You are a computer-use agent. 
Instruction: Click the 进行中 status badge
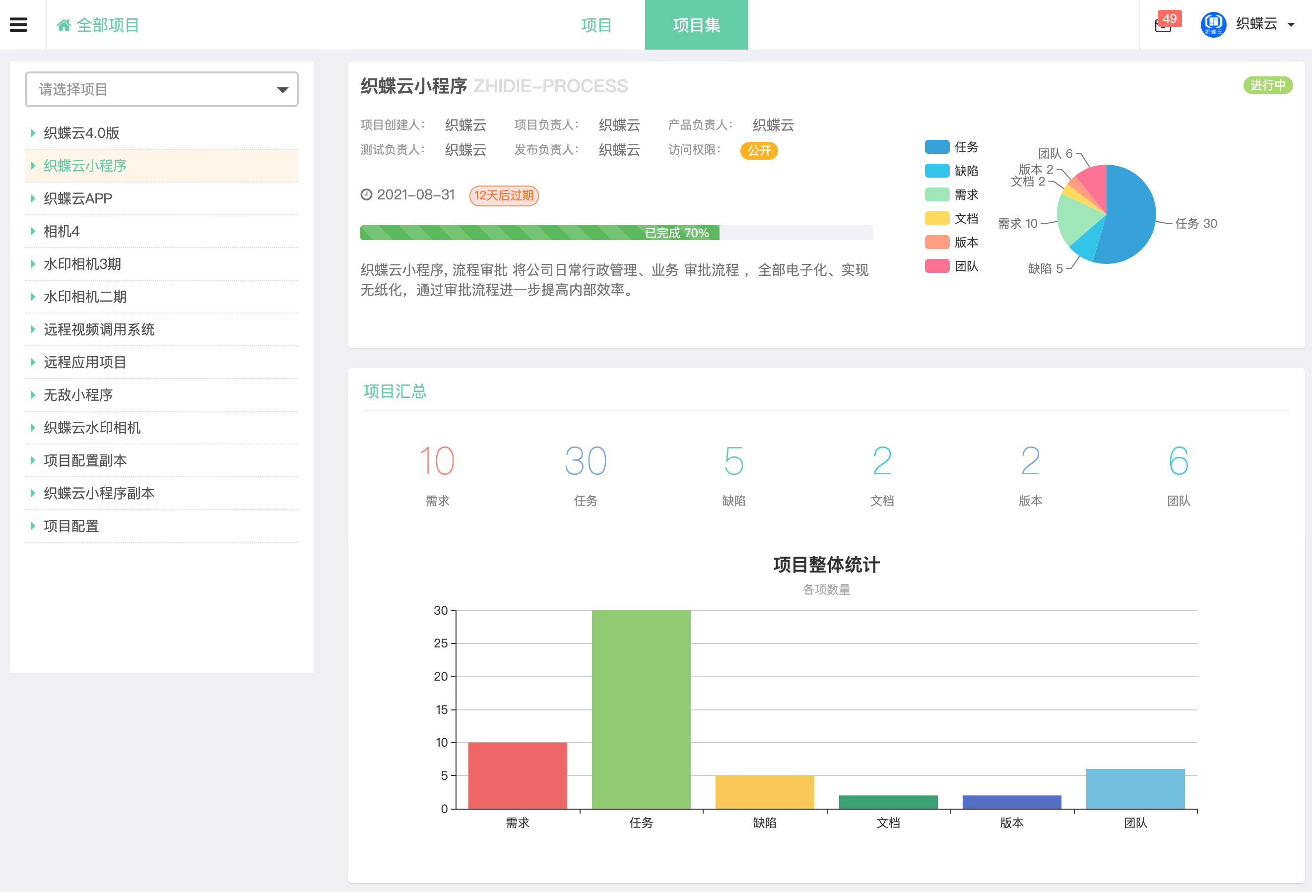point(1267,85)
